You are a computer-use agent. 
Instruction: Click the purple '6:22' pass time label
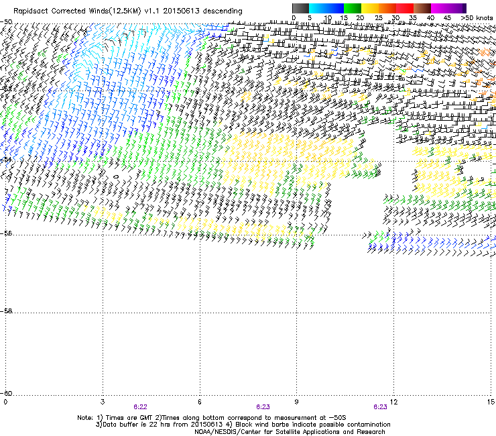pyautogui.click(x=140, y=407)
